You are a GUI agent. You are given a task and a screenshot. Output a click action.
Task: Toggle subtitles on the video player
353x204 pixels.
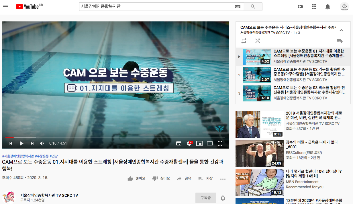point(179,143)
